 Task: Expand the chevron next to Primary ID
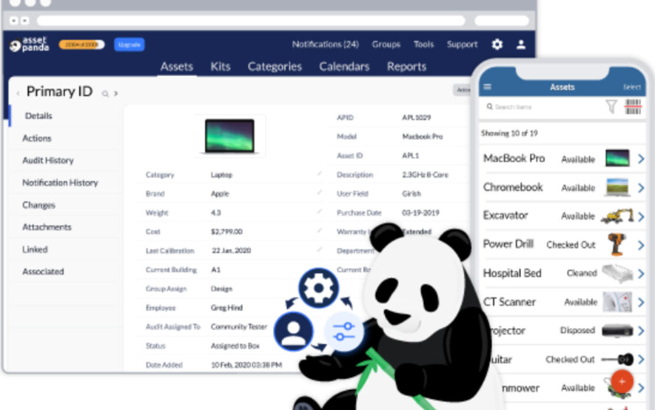(116, 93)
